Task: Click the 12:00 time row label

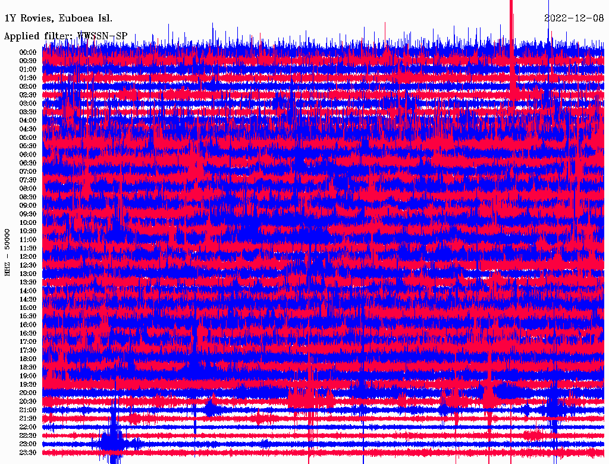Action: click(28, 257)
